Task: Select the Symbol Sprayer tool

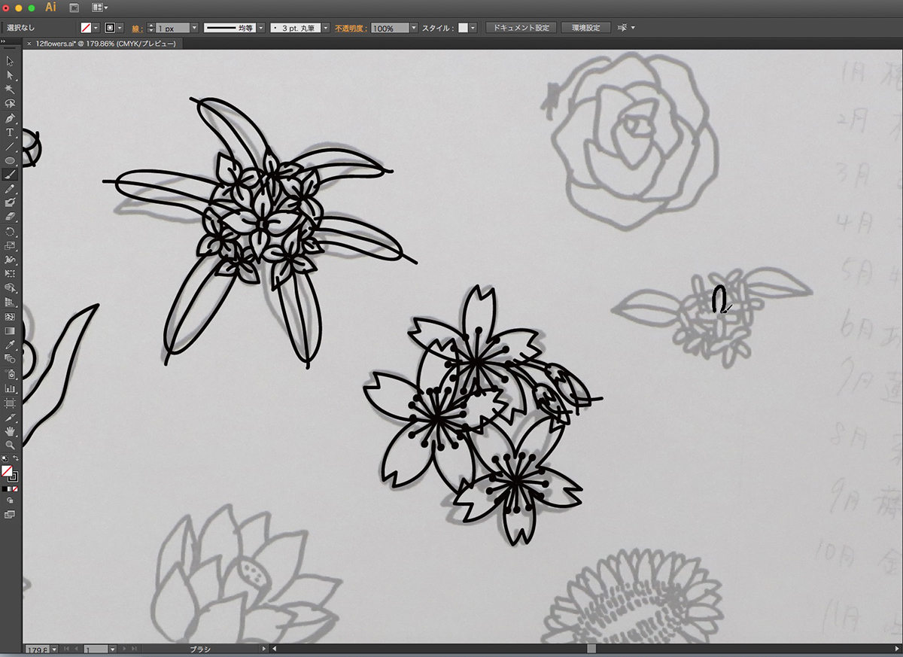Action: pos(10,374)
